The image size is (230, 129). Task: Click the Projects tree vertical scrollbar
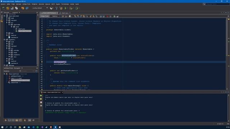point(38,40)
